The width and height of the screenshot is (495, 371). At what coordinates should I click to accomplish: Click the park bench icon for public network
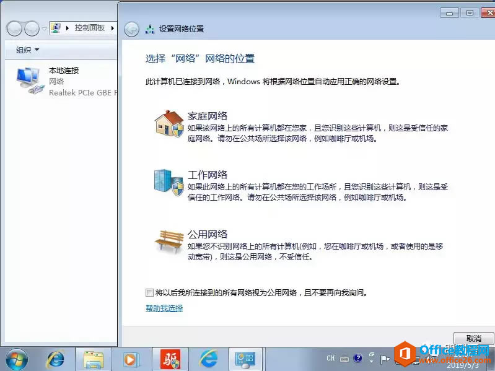pyautogui.click(x=169, y=242)
